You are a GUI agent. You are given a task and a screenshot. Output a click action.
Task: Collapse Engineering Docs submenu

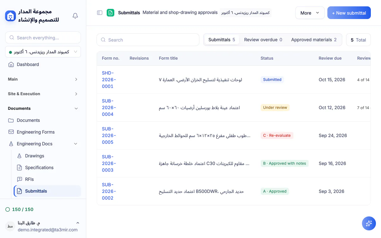76,144
